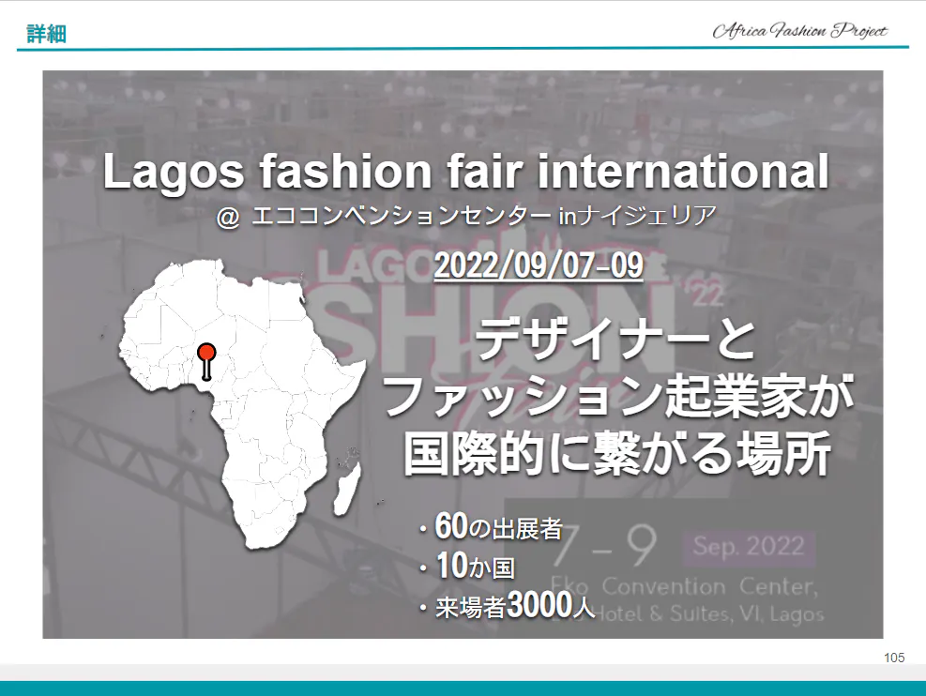Click the teal footer bar
The image size is (926, 696).
(x=463, y=688)
